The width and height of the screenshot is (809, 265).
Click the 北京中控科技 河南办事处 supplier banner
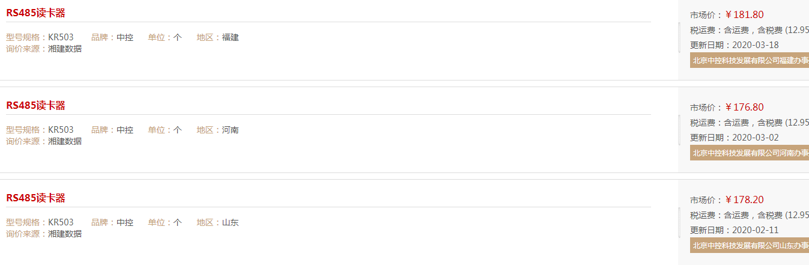click(750, 153)
